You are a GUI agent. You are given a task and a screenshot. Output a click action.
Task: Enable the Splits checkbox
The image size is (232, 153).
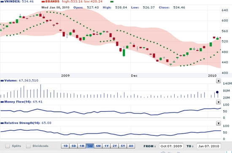pyautogui.click(x=8, y=146)
